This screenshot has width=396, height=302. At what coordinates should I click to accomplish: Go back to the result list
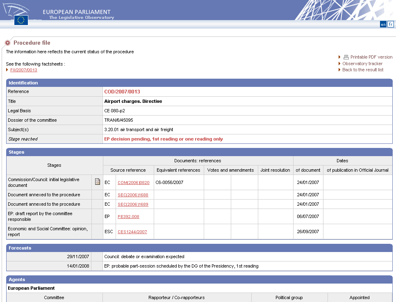[x=363, y=70]
